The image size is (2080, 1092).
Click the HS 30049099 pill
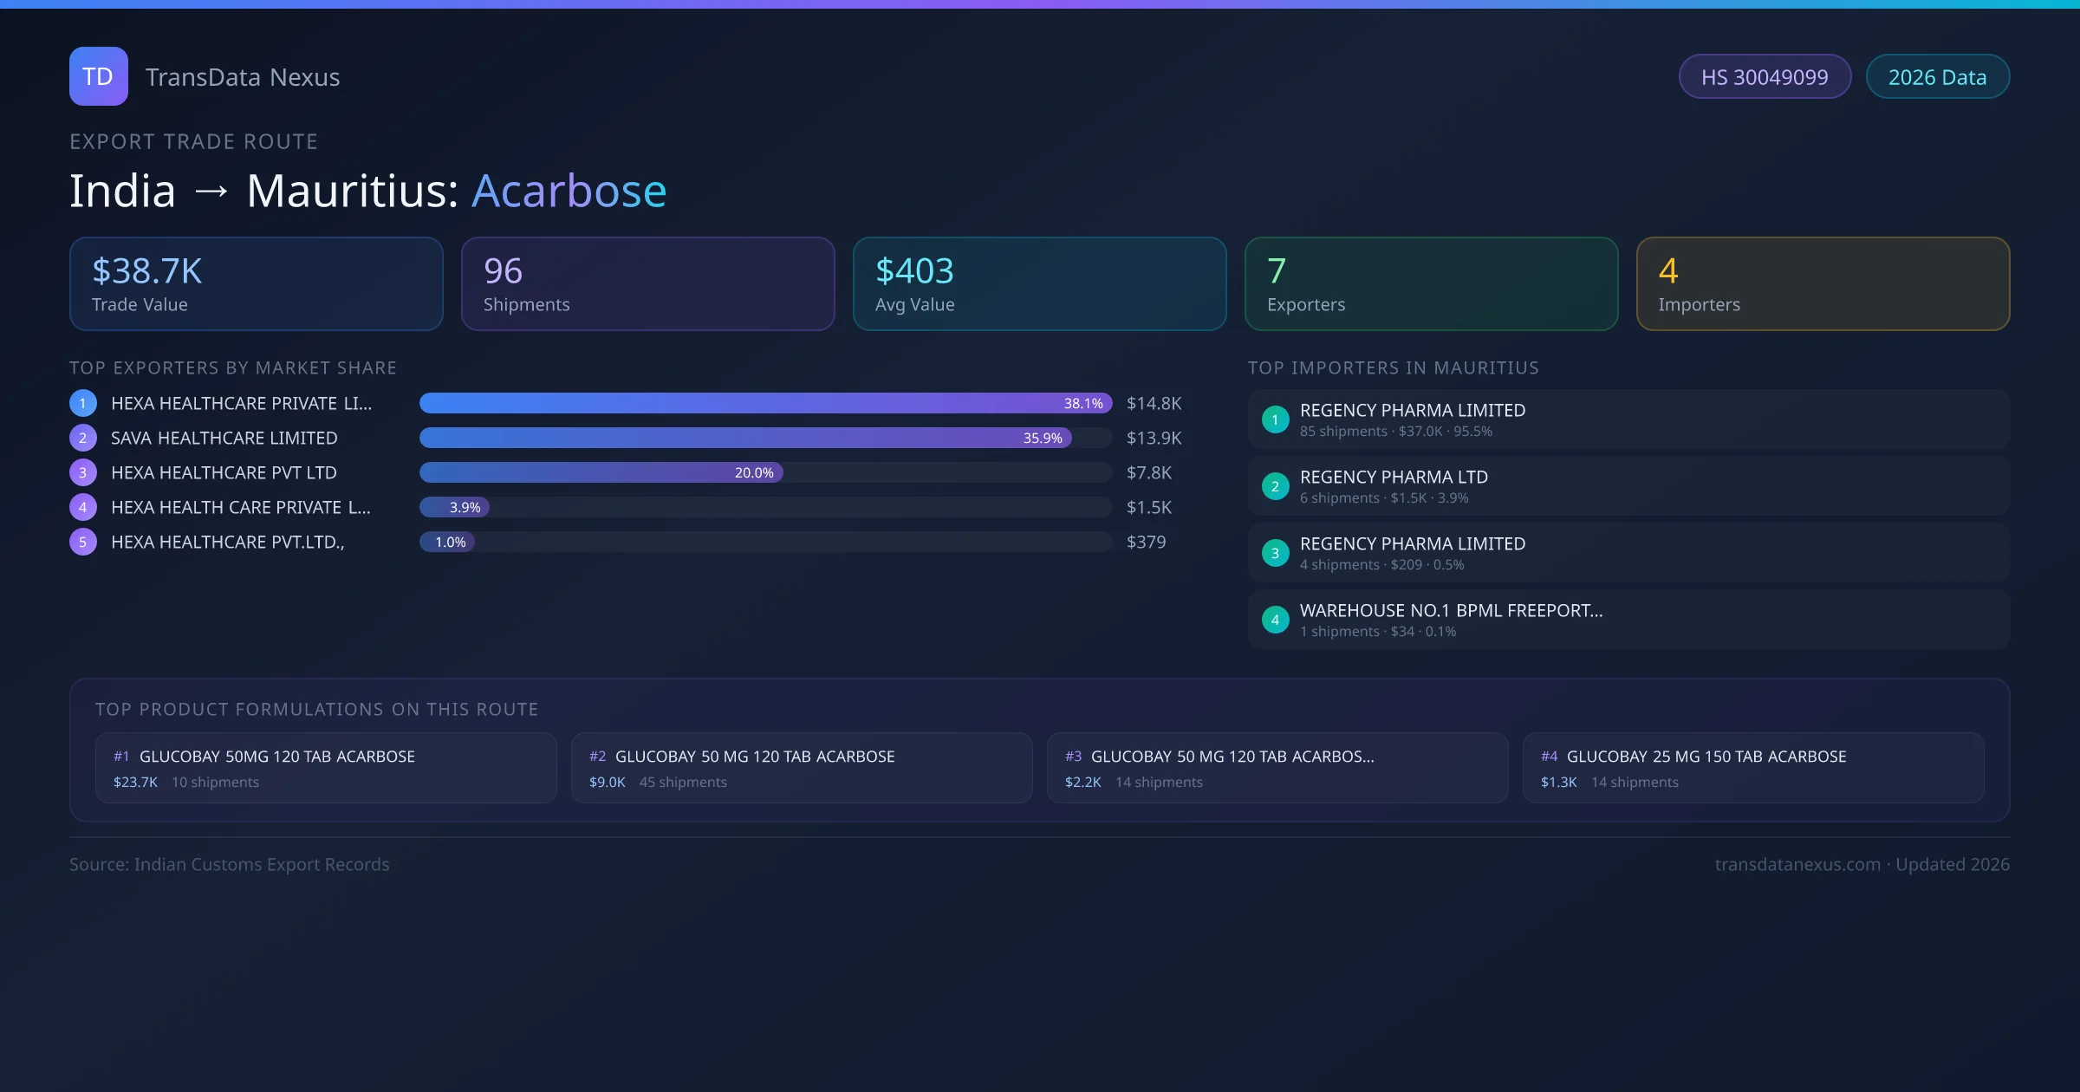[x=1765, y=77]
